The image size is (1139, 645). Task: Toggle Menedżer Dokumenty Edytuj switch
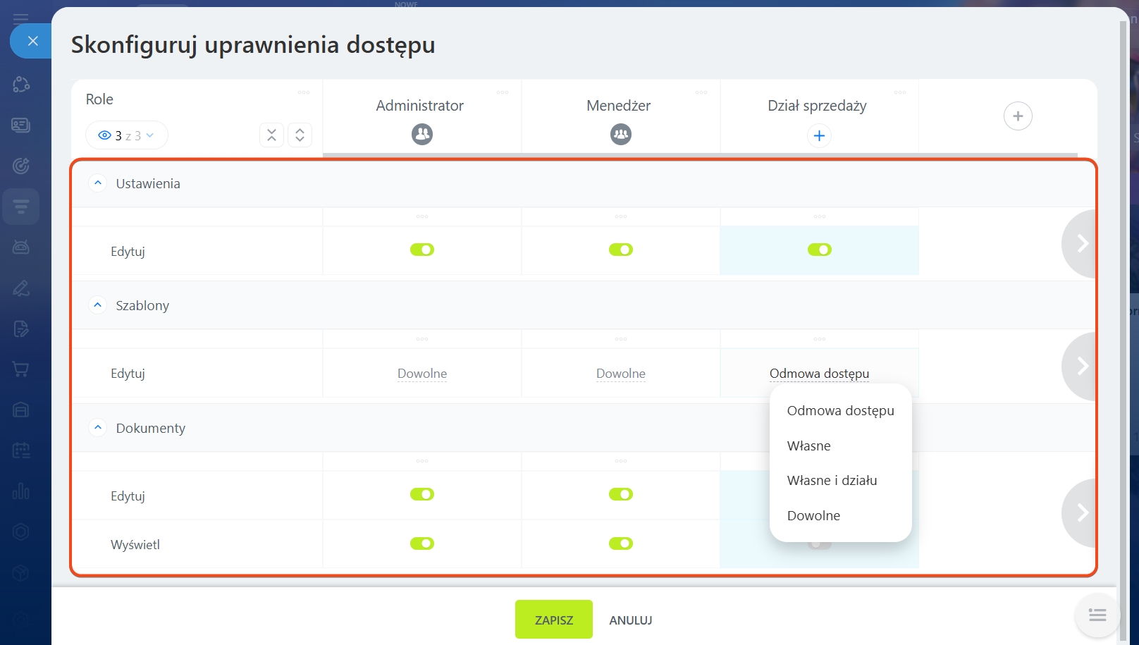pos(621,494)
